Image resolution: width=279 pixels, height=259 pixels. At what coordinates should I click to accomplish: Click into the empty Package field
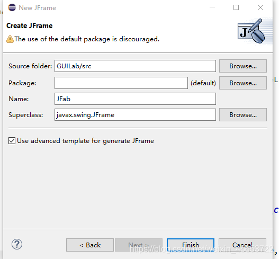pos(121,83)
